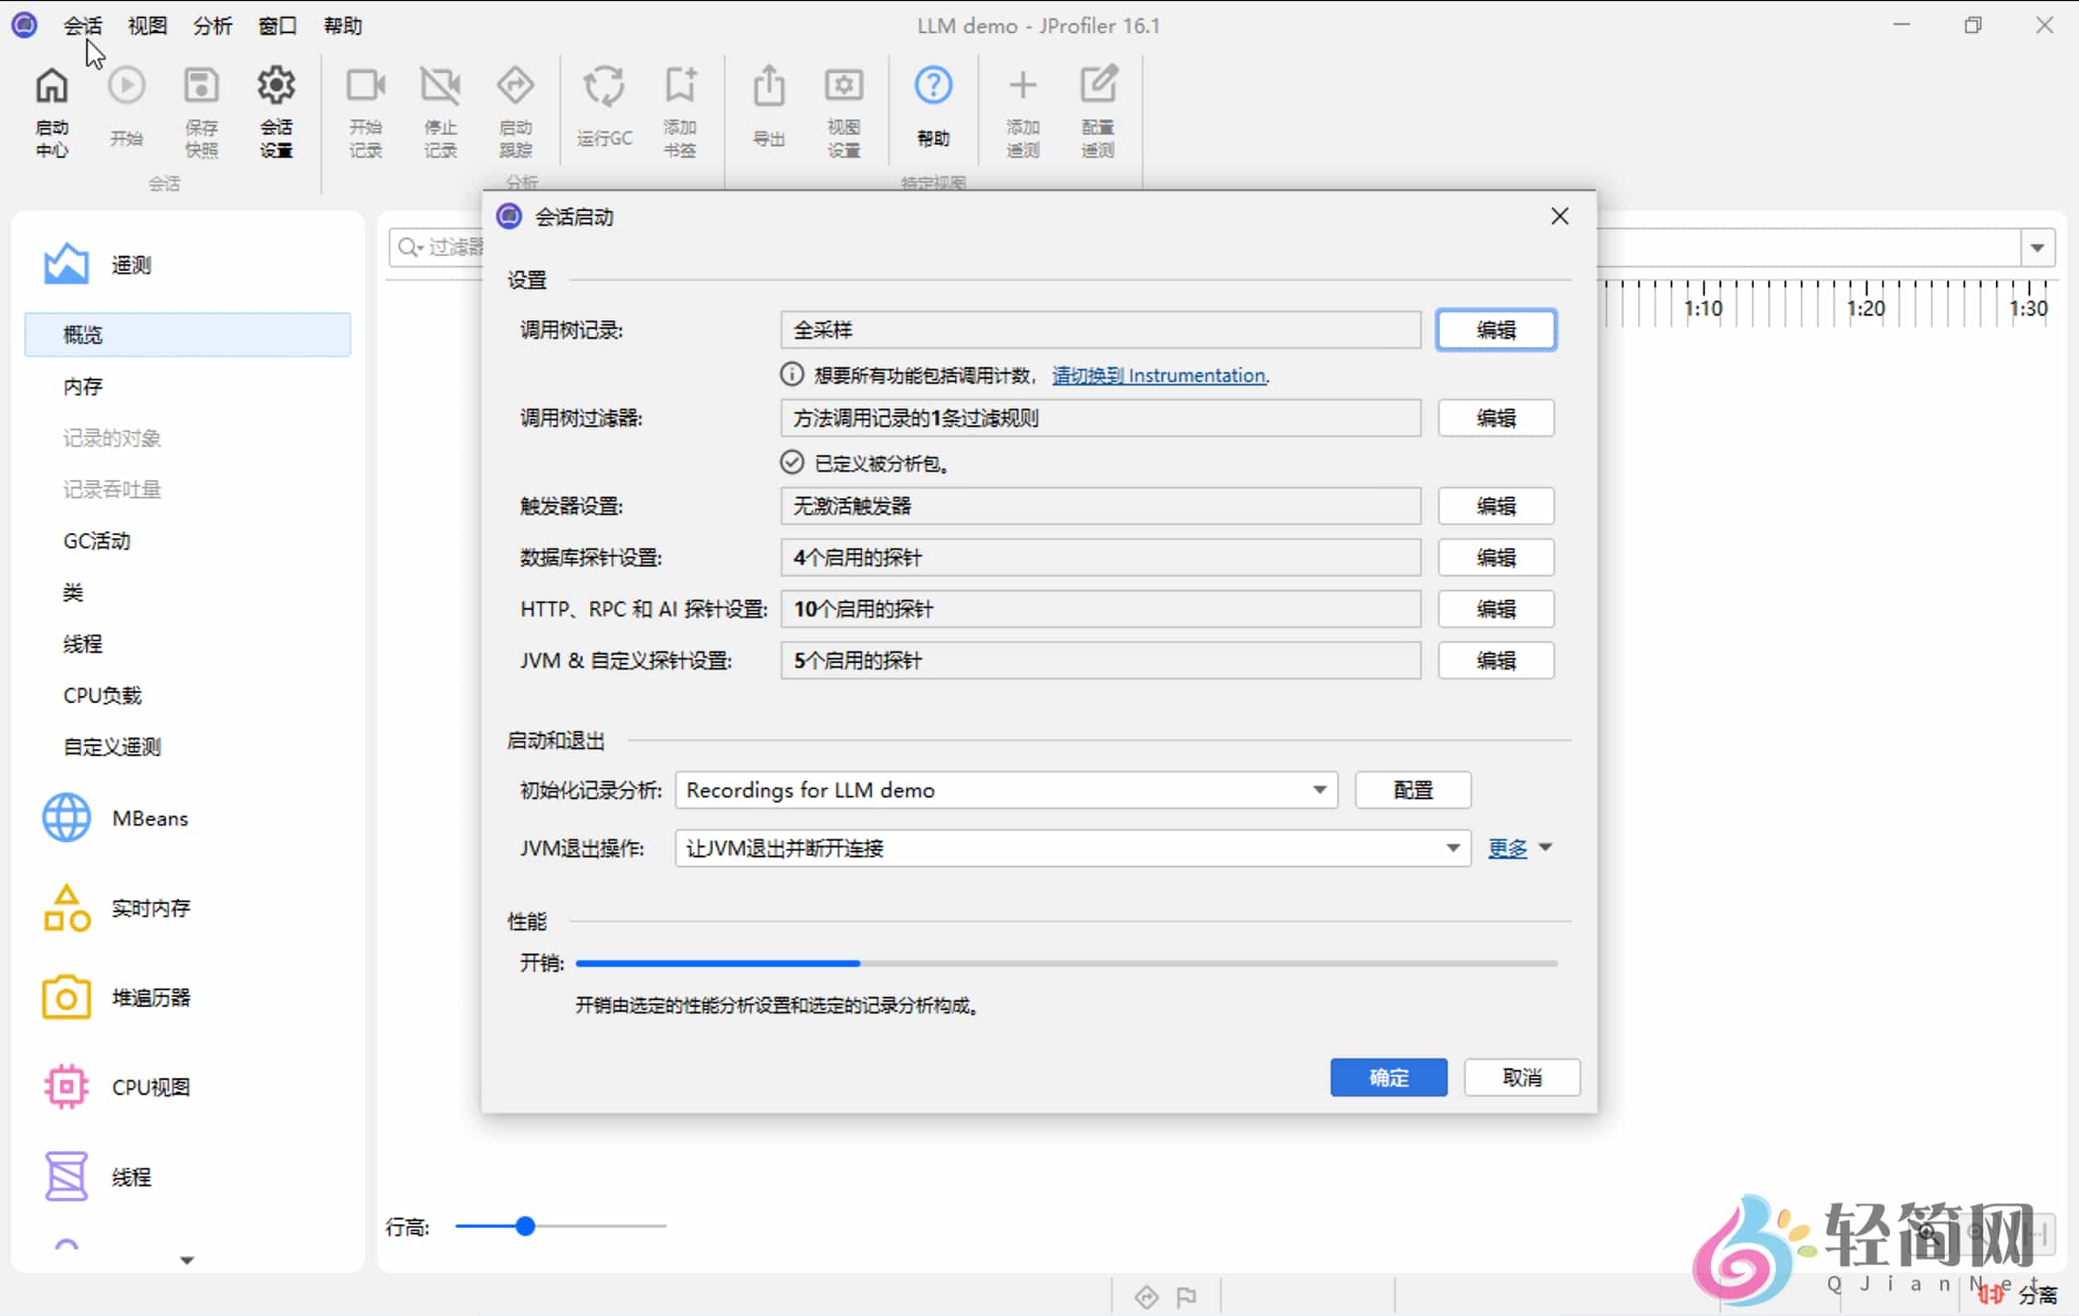Click the flag icon in status bar
2079x1316 pixels.
1187,1297
